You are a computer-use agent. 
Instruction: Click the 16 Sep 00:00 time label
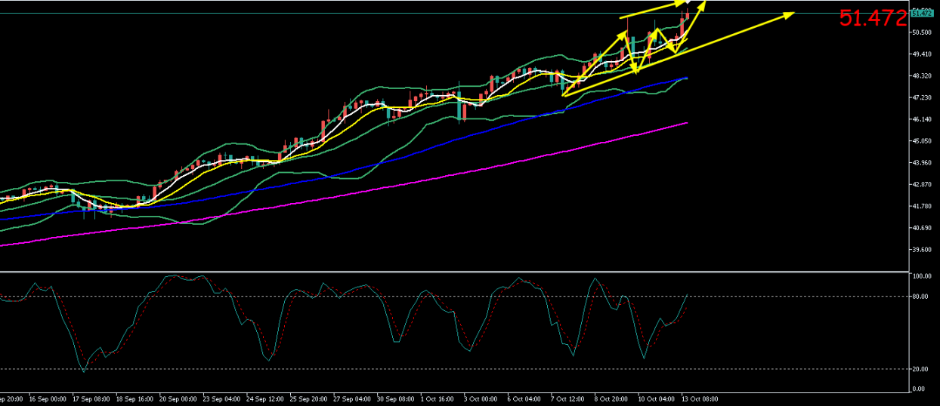coord(49,398)
